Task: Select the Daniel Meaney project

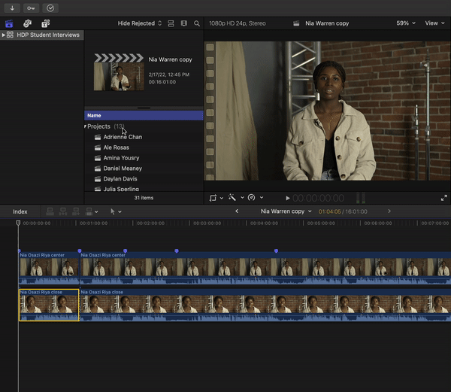Action: (x=123, y=169)
